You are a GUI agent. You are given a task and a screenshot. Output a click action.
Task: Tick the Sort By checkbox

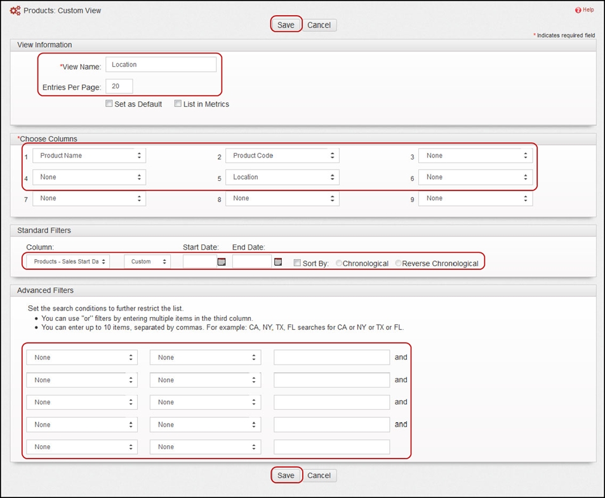click(x=297, y=263)
